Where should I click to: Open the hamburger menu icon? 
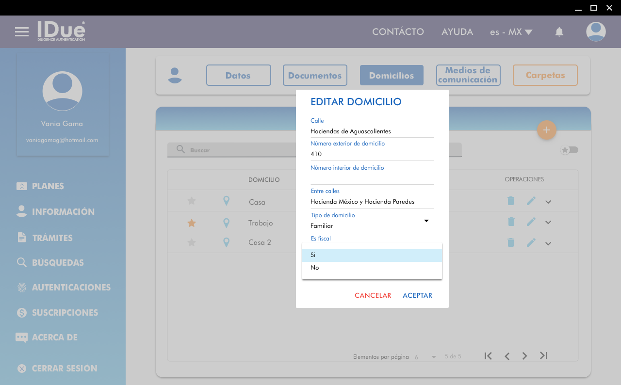[x=22, y=32]
